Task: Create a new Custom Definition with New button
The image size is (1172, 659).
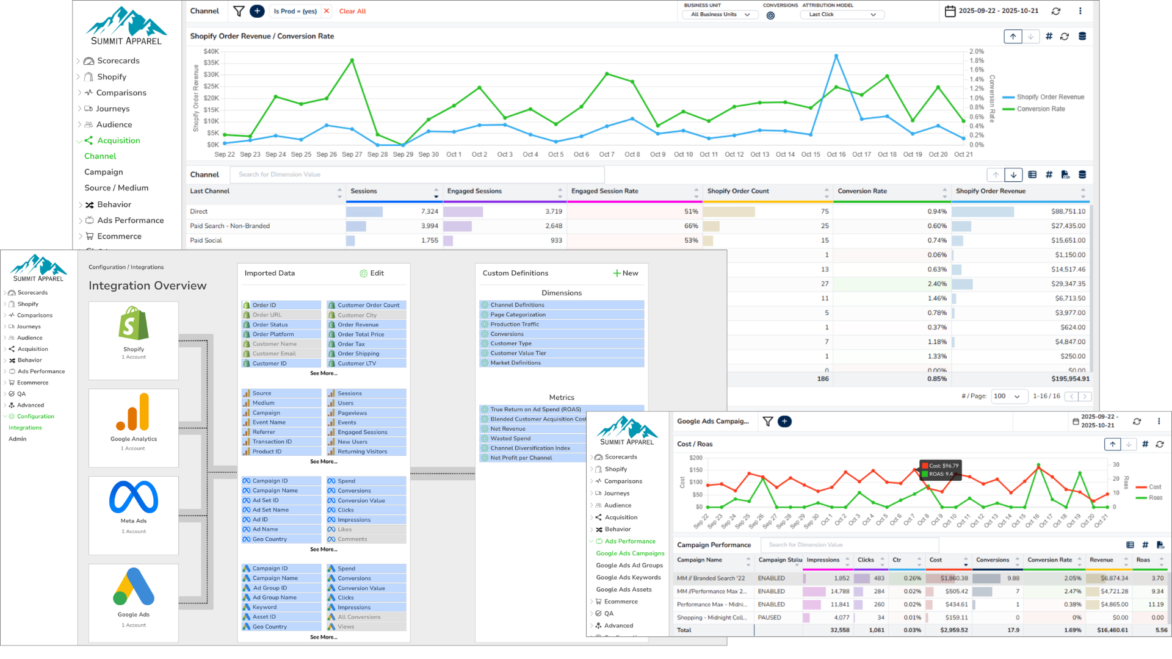Action: tap(626, 273)
